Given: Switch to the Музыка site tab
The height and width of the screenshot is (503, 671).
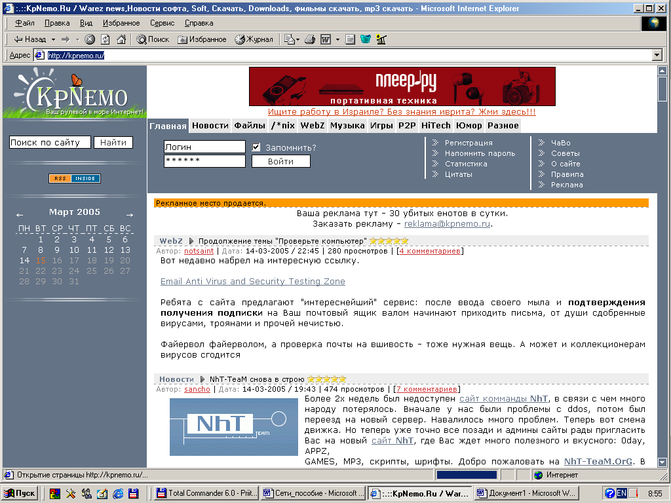Looking at the screenshot, I should [x=347, y=125].
